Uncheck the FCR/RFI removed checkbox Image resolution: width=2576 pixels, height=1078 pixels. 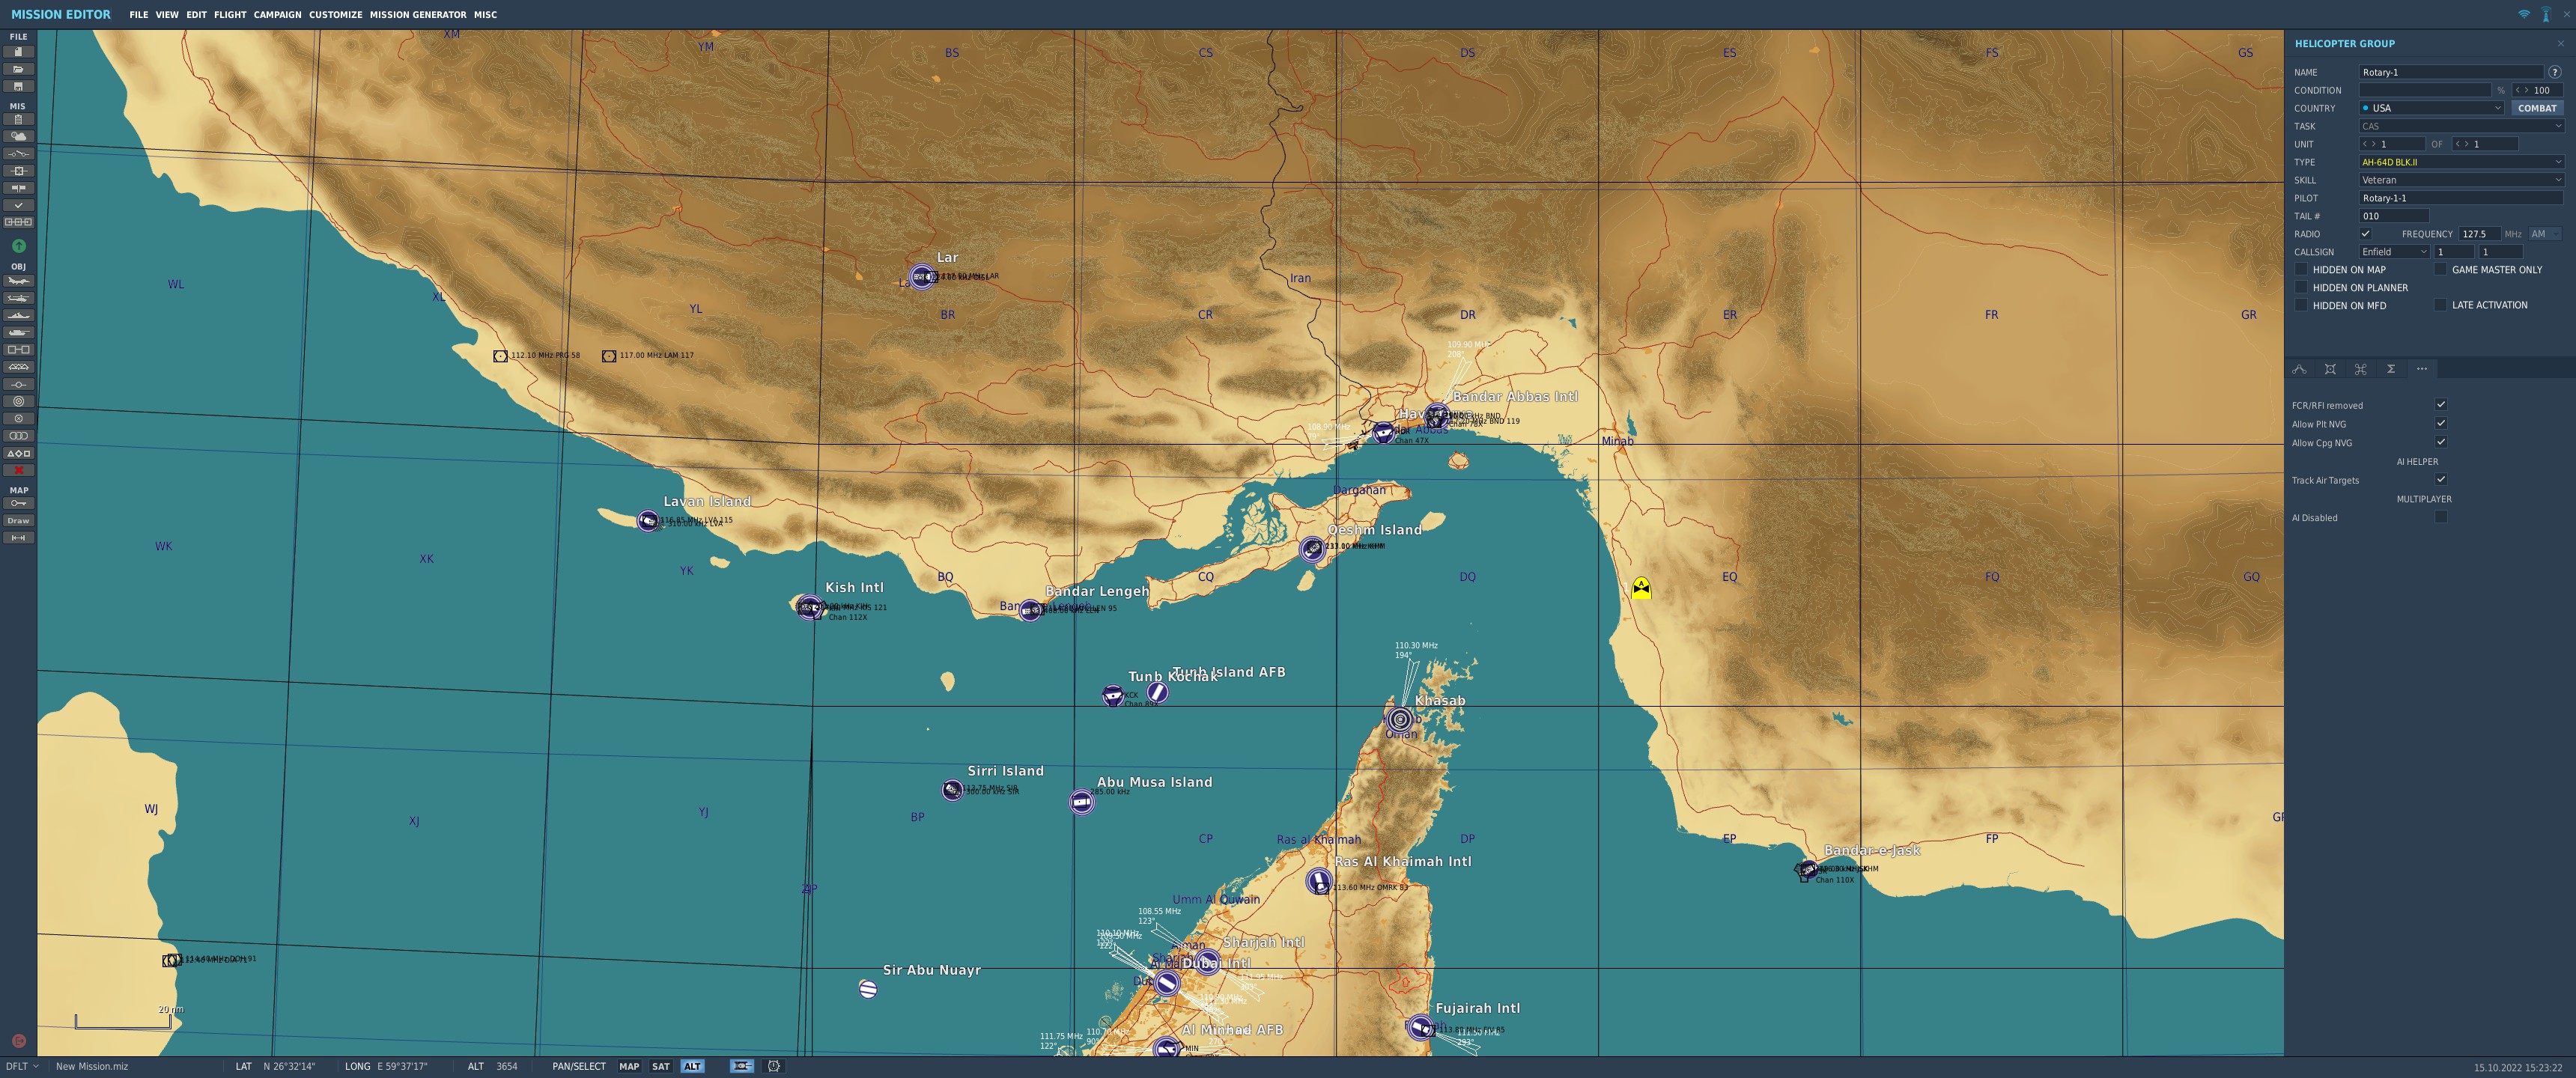pyautogui.click(x=2442, y=405)
